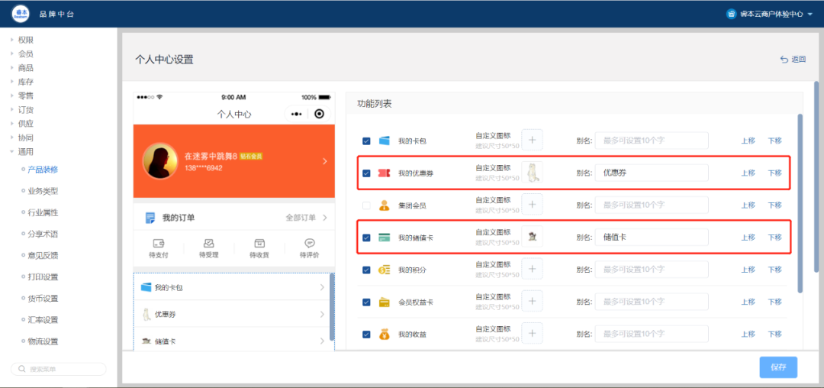This screenshot has width=824, height=388.
Task: Uncheck the 我的卡包 checkbox
Action: (366, 141)
